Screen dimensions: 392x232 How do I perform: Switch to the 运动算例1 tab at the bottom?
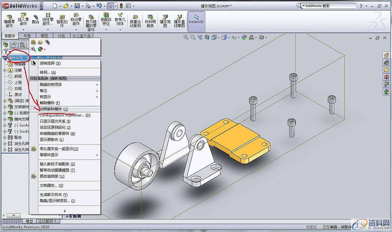47,221
